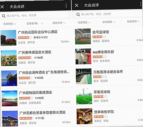Open the right page's three-dot menu
This screenshot has width=143, height=127.
point(141,4)
